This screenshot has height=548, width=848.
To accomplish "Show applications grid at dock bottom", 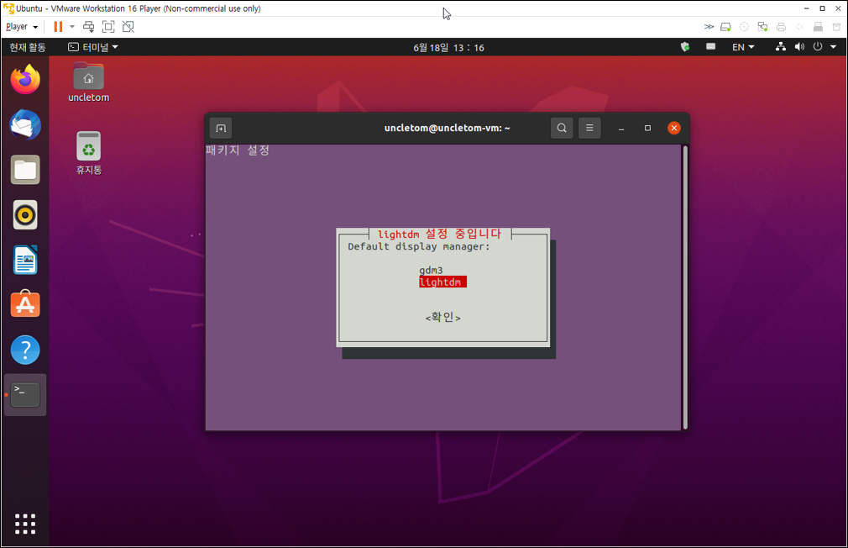I will (x=25, y=524).
